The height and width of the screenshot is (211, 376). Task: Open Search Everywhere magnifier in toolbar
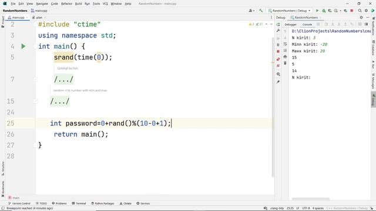click(x=360, y=11)
